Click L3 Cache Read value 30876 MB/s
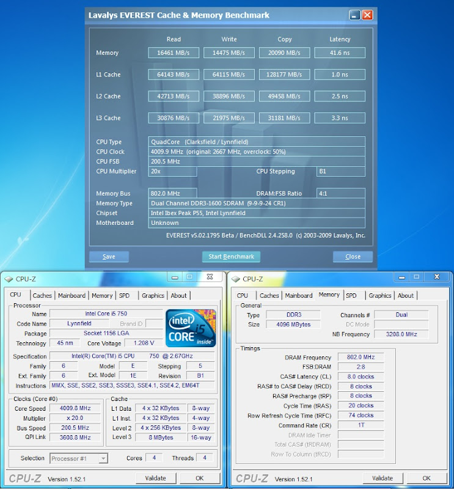 pos(174,118)
